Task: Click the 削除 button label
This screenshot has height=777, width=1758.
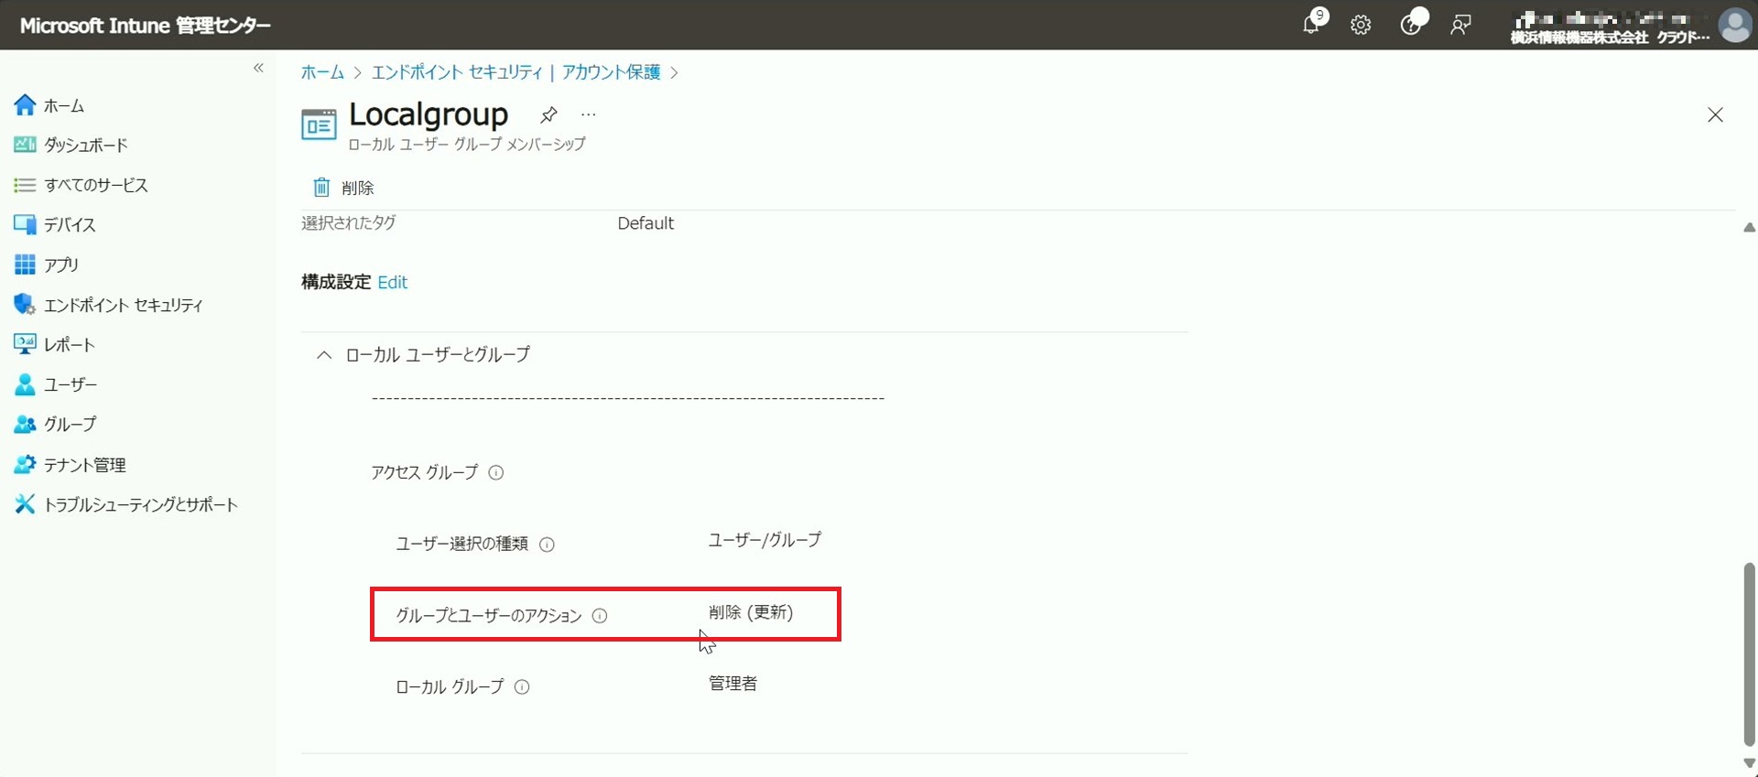Action: click(357, 188)
